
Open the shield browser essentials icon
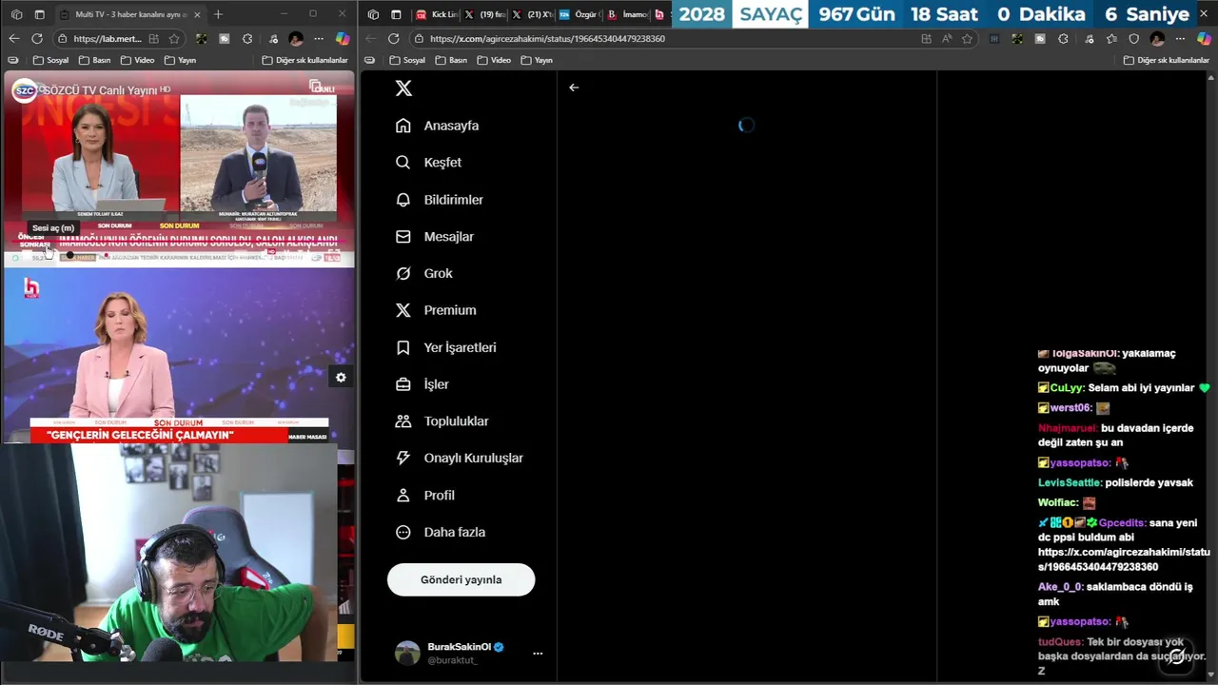click(1133, 39)
